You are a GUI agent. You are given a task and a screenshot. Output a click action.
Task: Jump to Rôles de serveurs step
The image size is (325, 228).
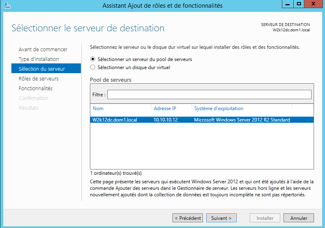tap(39, 79)
